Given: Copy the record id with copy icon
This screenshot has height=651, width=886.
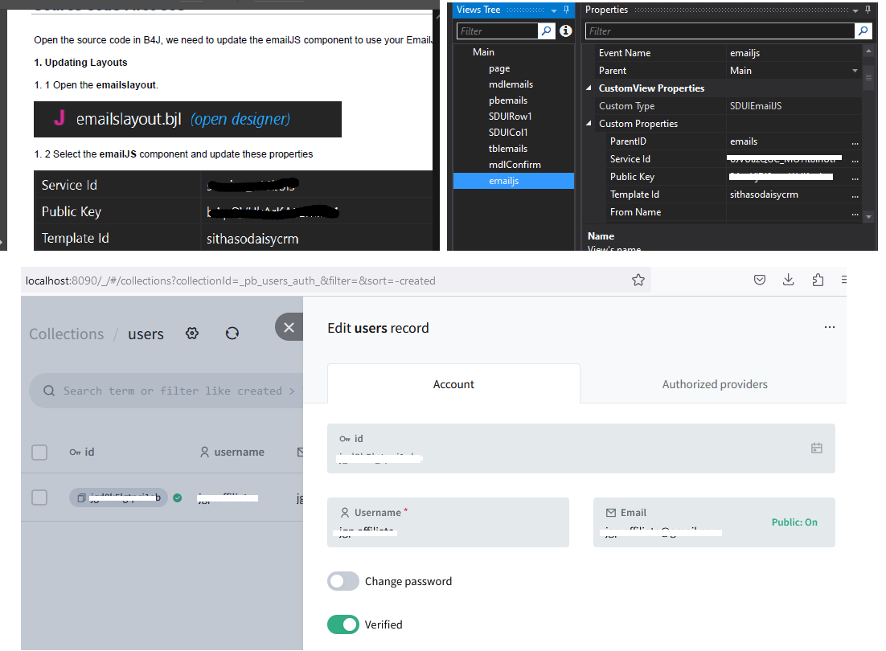Looking at the screenshot, I should 81,497.
